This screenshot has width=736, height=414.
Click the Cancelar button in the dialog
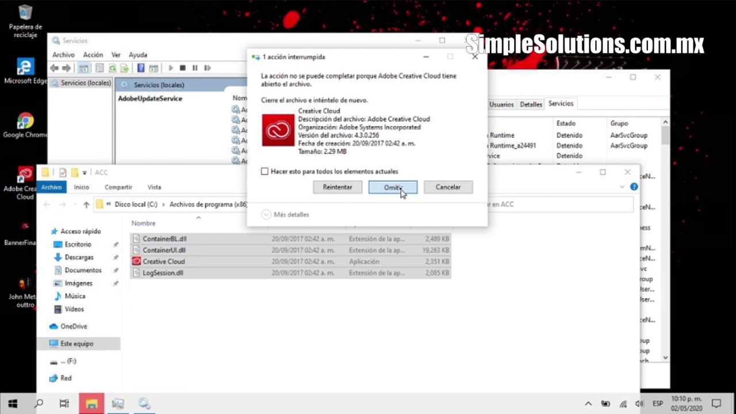click(448, 187)
